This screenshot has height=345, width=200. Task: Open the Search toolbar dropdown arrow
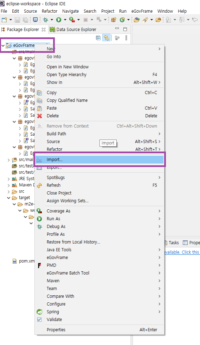151,20
